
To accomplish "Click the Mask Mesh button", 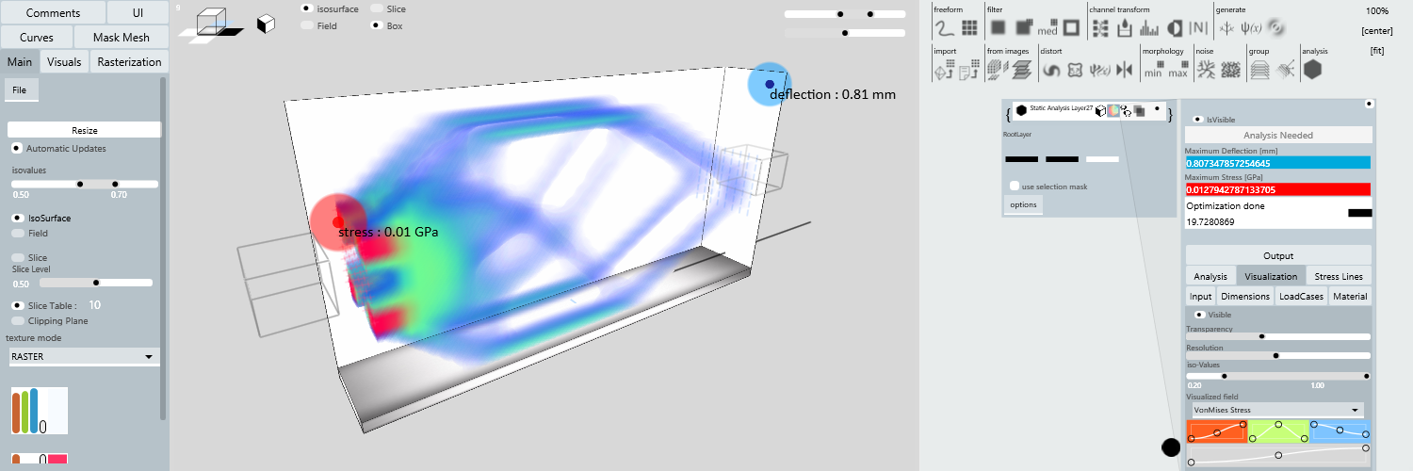I will tap(122, 38).
